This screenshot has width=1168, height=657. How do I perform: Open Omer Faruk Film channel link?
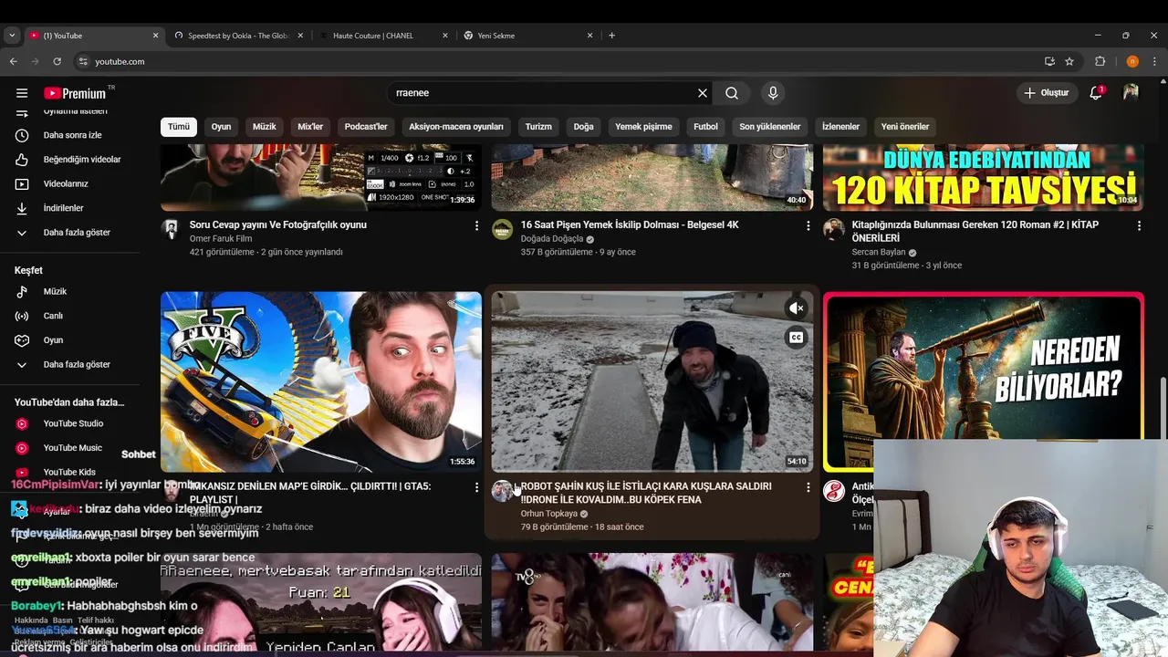pyautogui.click(x=221, y=239)
